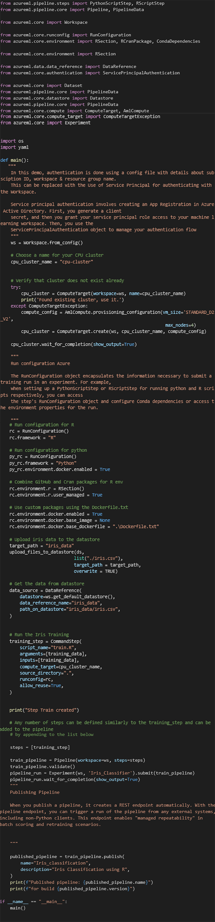
Task: Click the print("Step Train created") line
Action: [x=44, y=710]
